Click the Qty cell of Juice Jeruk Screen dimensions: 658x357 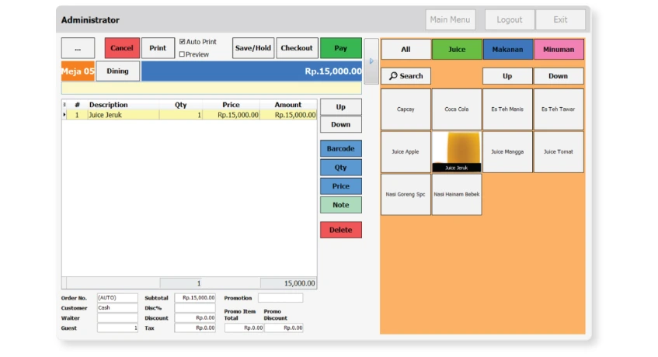[x=180, y=115]
